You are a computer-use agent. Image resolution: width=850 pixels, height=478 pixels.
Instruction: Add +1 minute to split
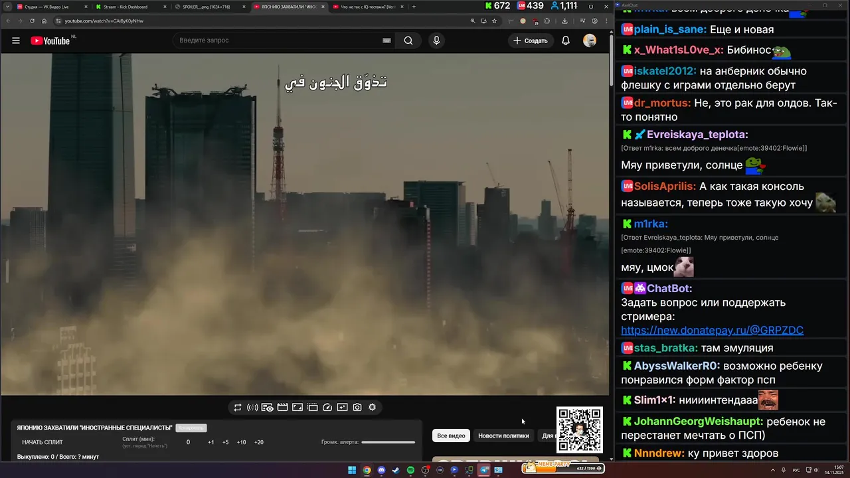click(x=211, y=442)
